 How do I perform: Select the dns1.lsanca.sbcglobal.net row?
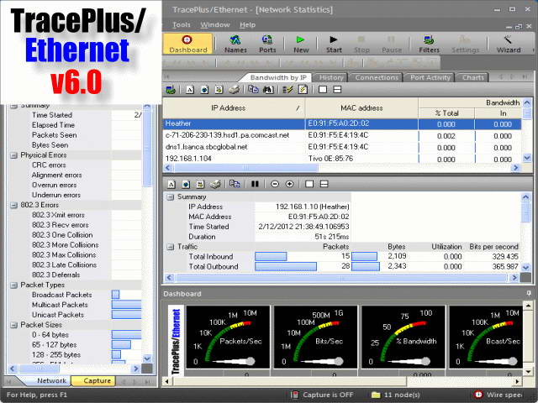[342, 147]
